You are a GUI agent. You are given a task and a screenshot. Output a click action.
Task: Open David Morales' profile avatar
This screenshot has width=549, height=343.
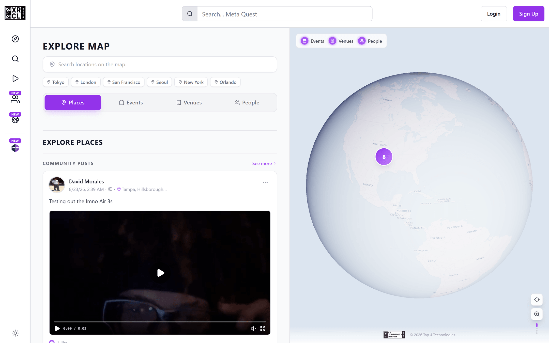pos(57,185)
